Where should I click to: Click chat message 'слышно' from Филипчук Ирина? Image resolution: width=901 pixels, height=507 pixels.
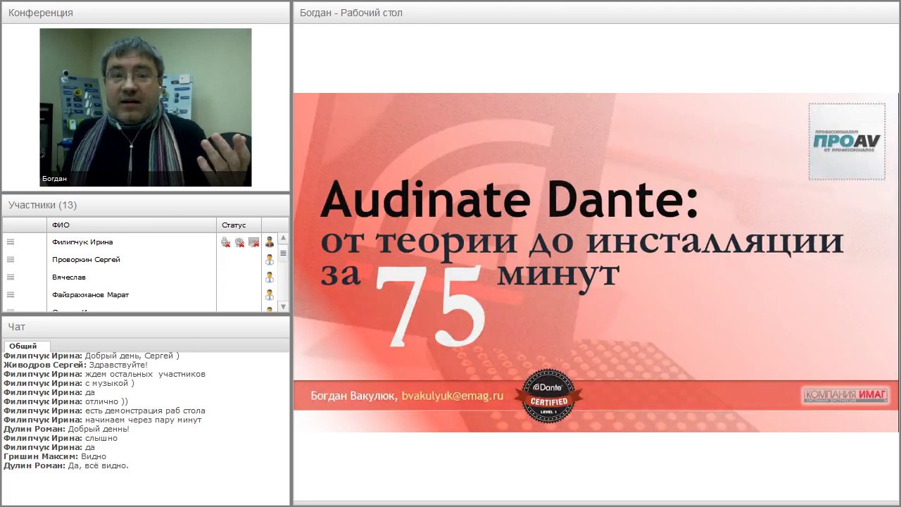tap(101, 439)
